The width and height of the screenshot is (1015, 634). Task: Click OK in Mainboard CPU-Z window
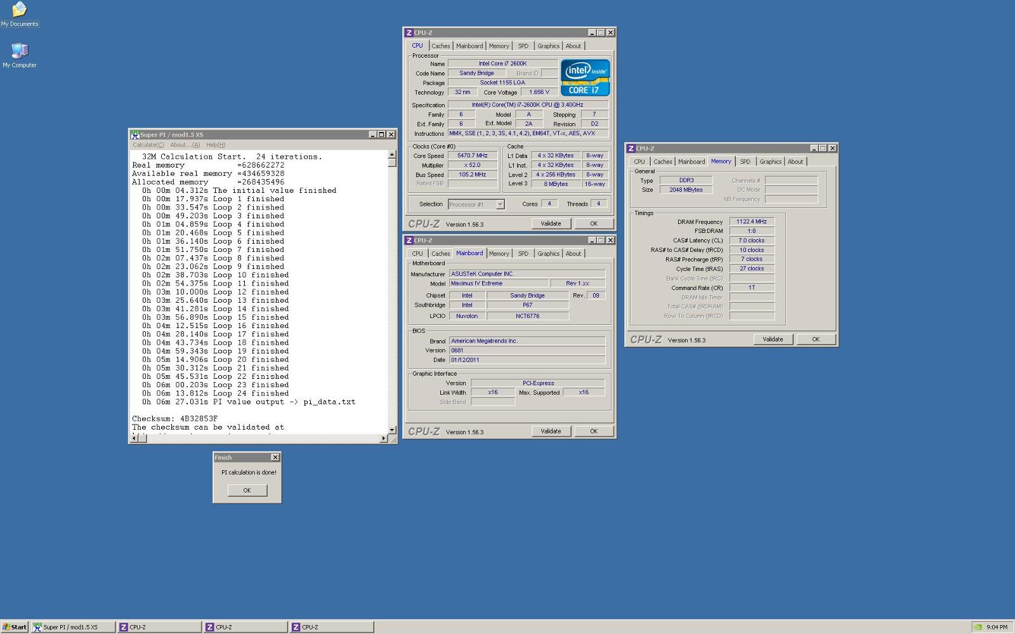[594, 431]
